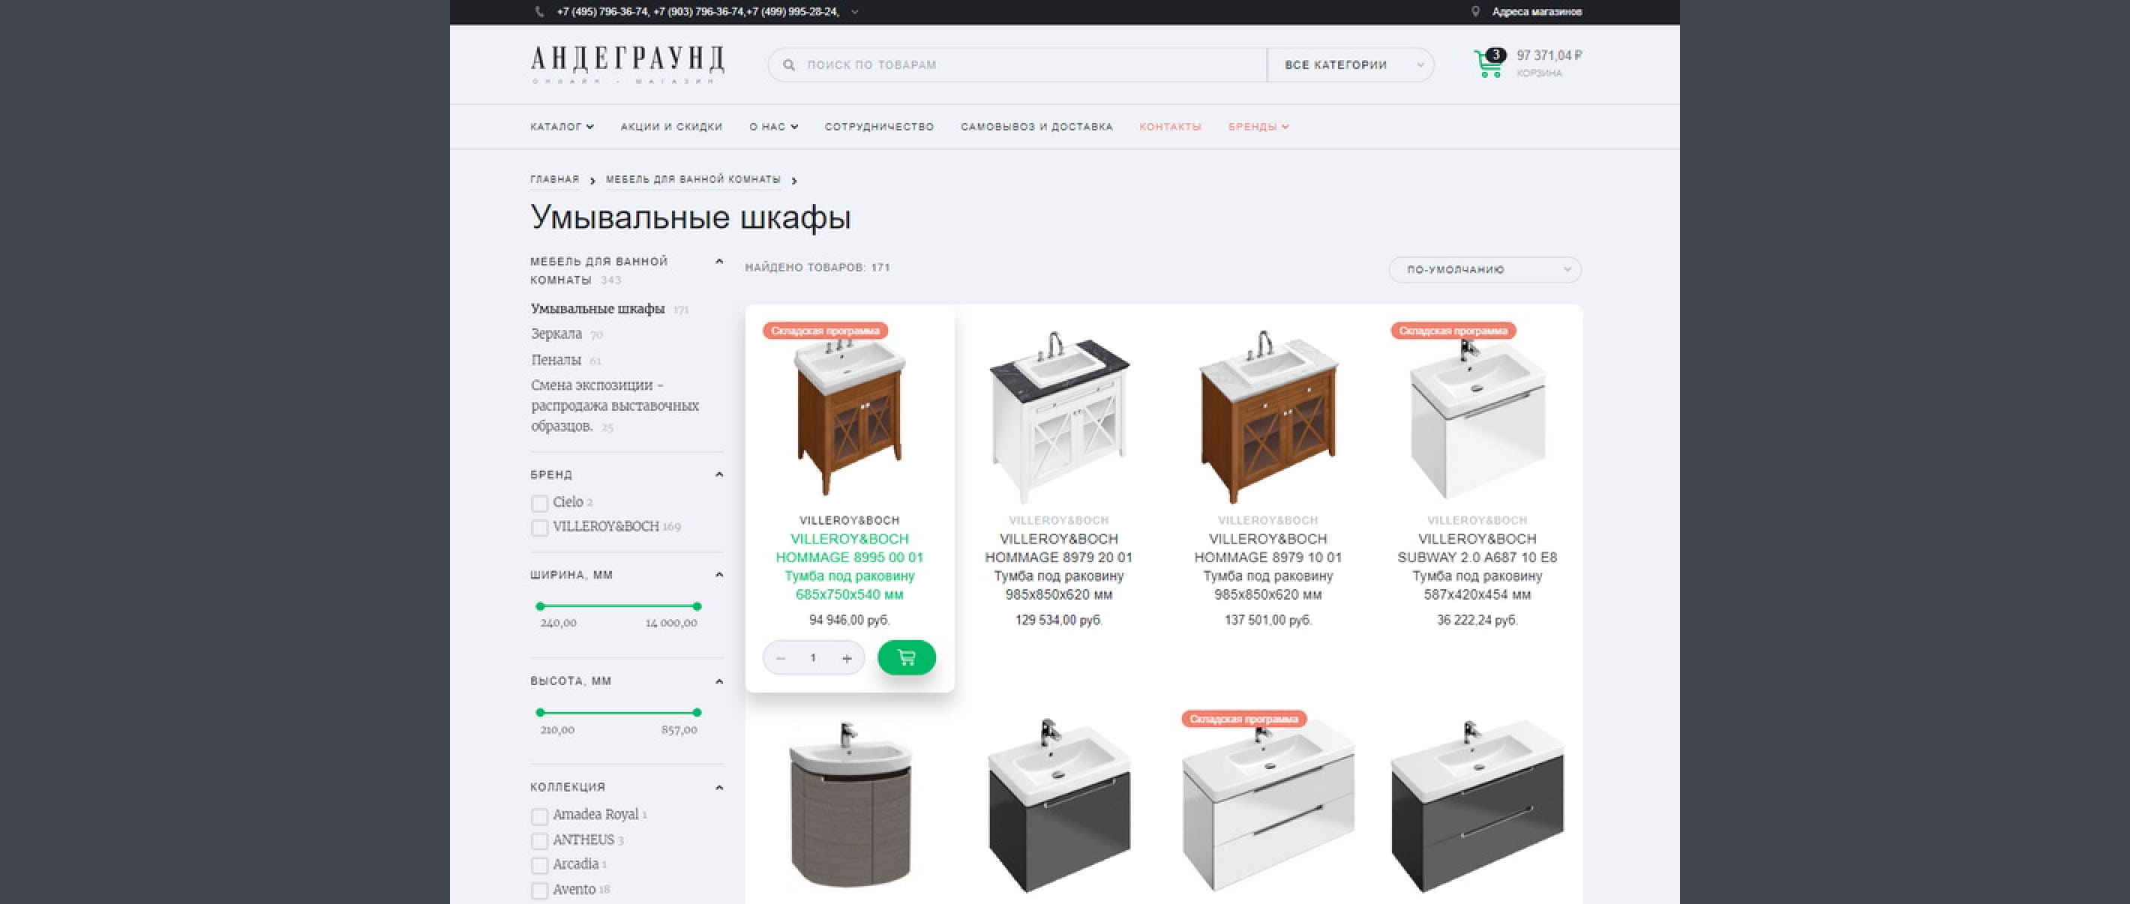Open HOMMAGE 8979 10 01 title link
Image resolution: width=2130 pixels, height=904 pixels.
1267,567
